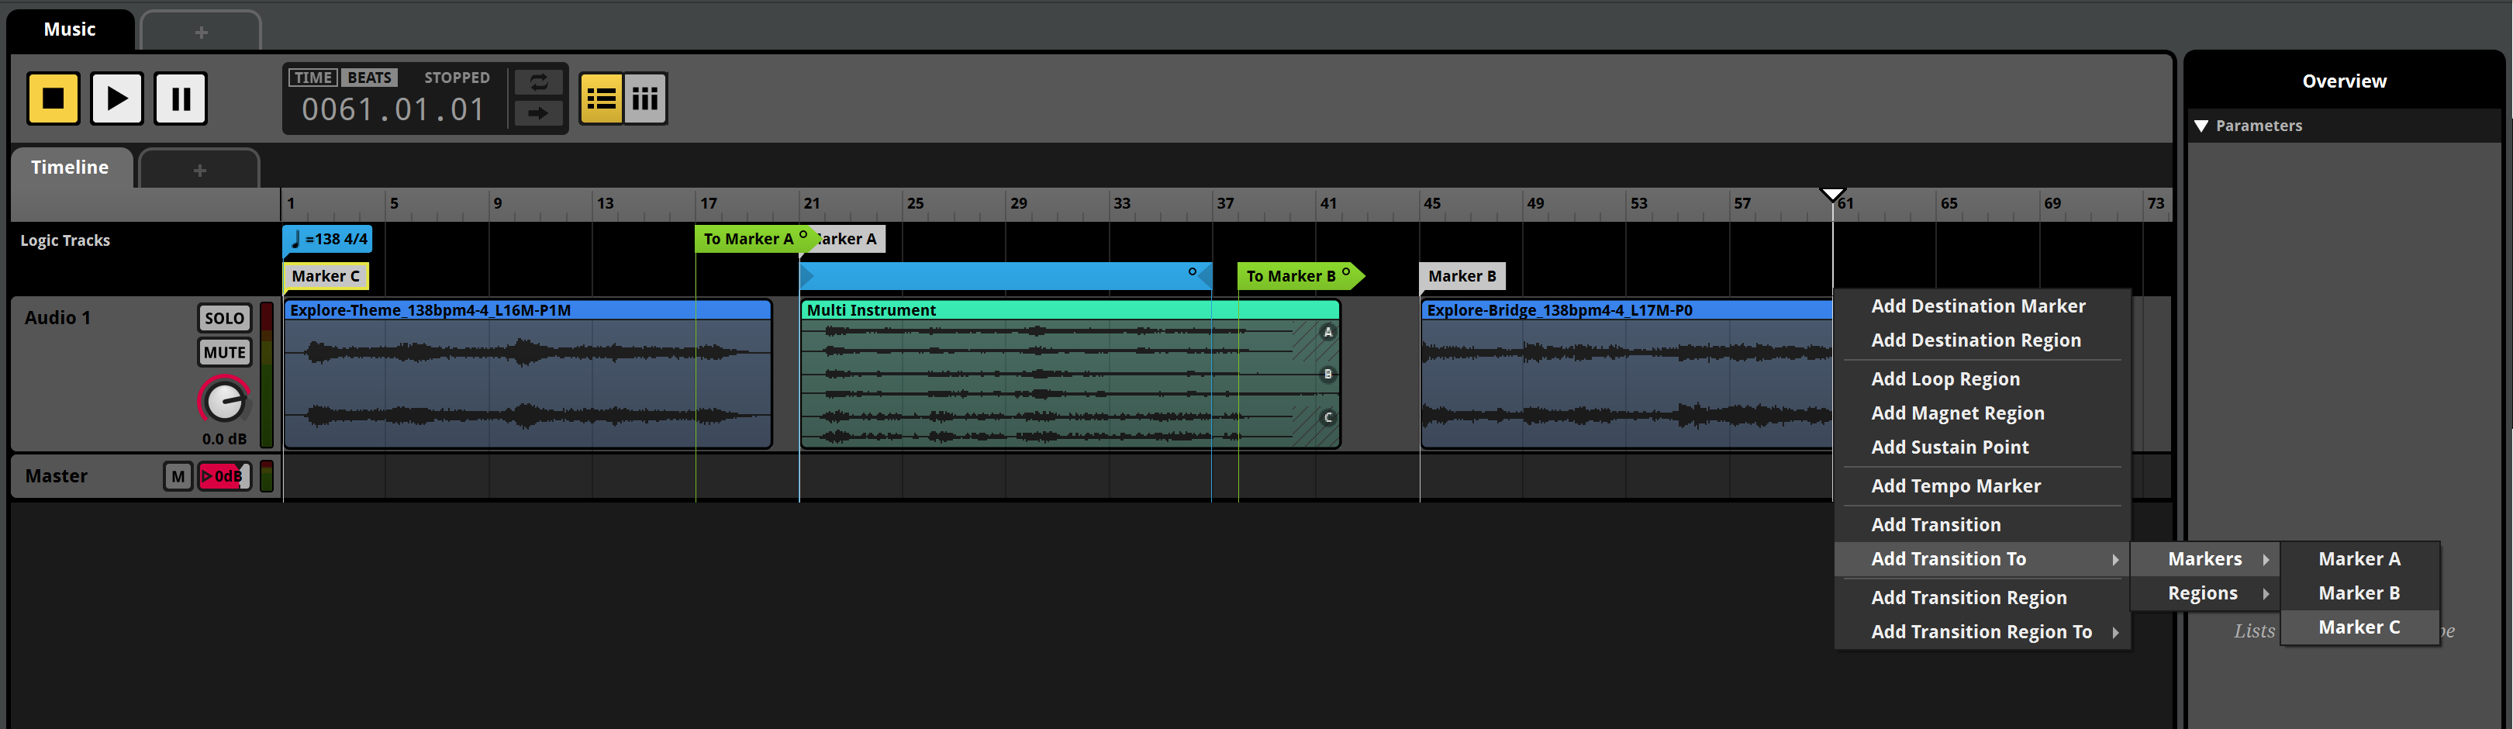Solo the Audio 1 track
The width and height of the screenshot is (2513, 729).
(224, 318)
